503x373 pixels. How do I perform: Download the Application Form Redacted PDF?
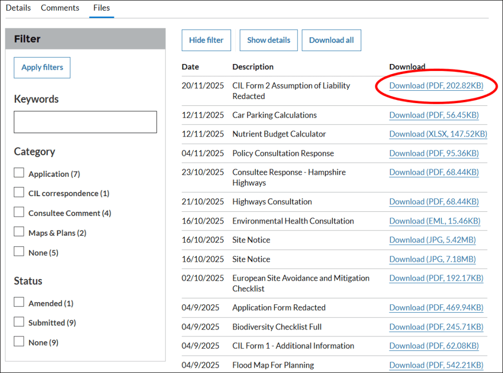[436, 307]
